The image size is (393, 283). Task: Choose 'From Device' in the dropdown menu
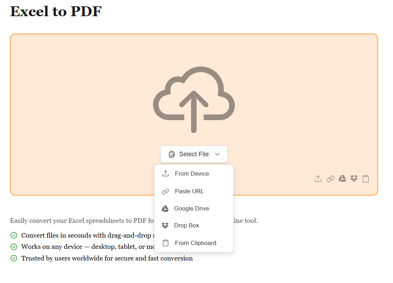pyautogui.click(x=192, y=174)
